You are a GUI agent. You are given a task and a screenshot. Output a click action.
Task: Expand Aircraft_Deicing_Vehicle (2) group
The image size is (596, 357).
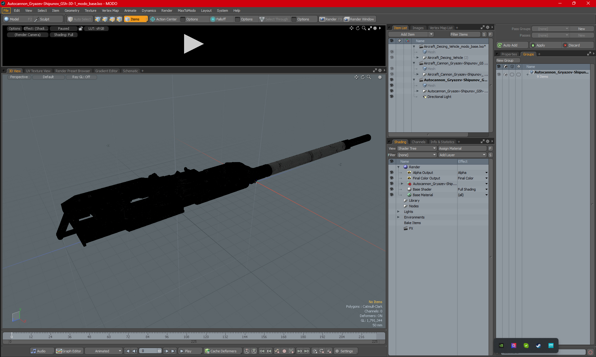coord(418,58)
